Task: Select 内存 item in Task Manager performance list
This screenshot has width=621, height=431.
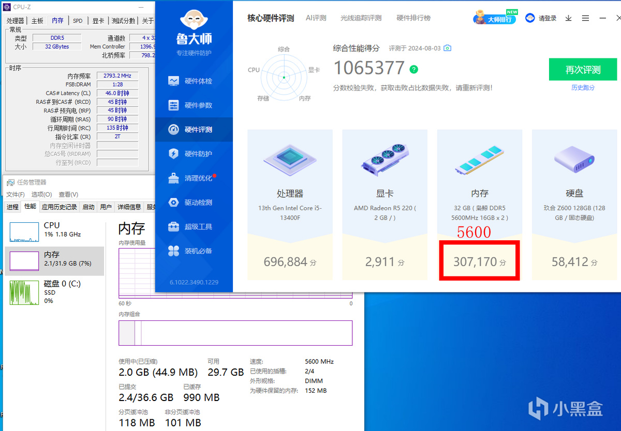Action: tap(54, 261)
